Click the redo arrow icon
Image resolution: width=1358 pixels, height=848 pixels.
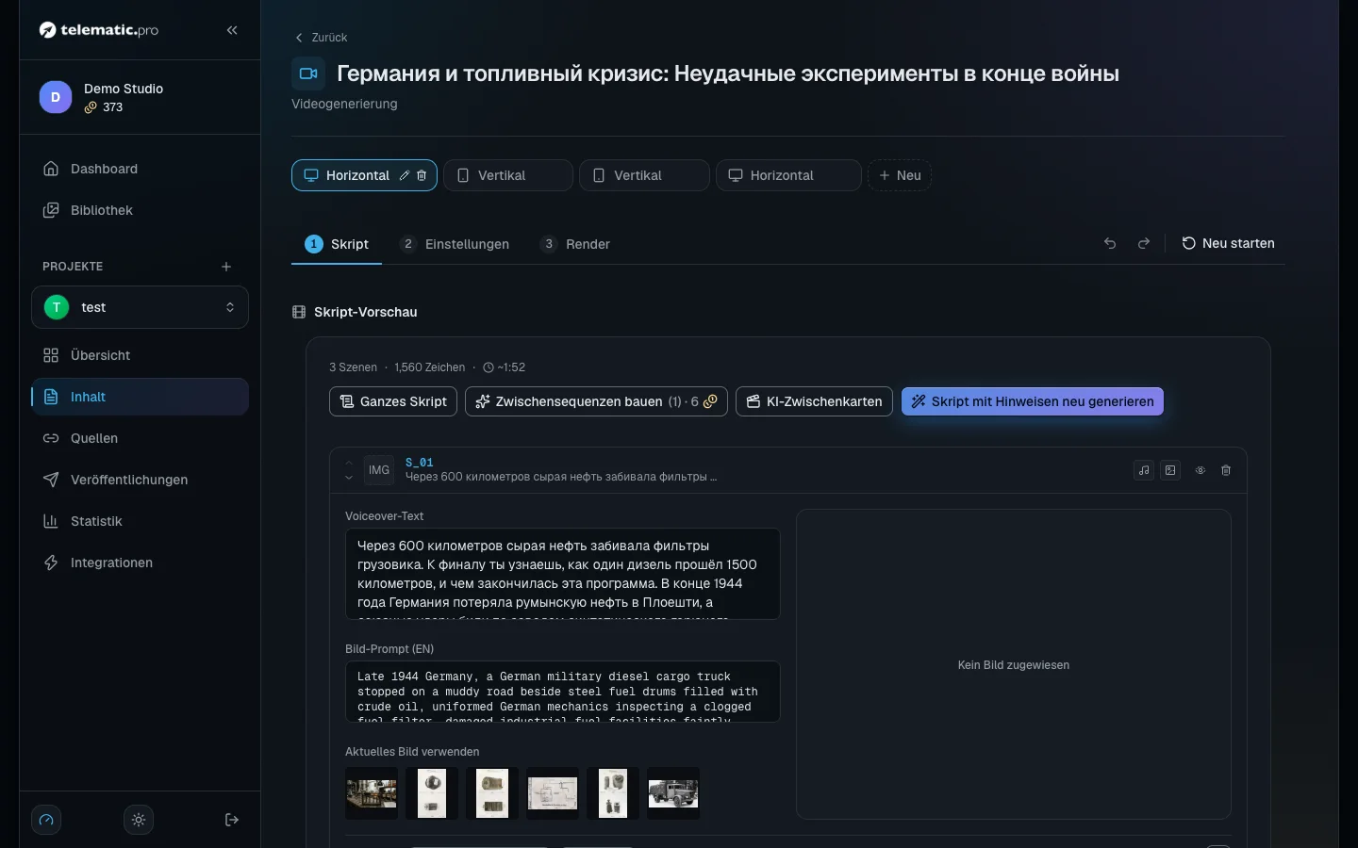click(1144, 243)
